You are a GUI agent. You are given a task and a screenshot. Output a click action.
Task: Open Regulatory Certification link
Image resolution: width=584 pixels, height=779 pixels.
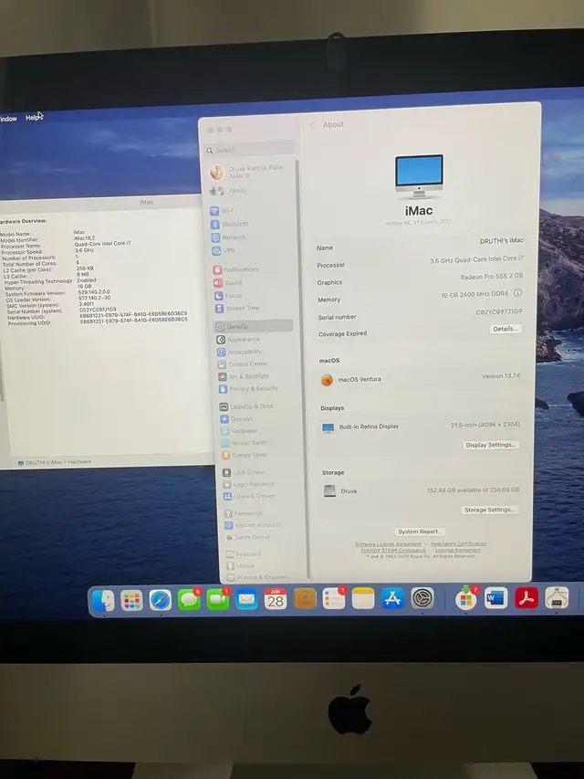point(458,544)
